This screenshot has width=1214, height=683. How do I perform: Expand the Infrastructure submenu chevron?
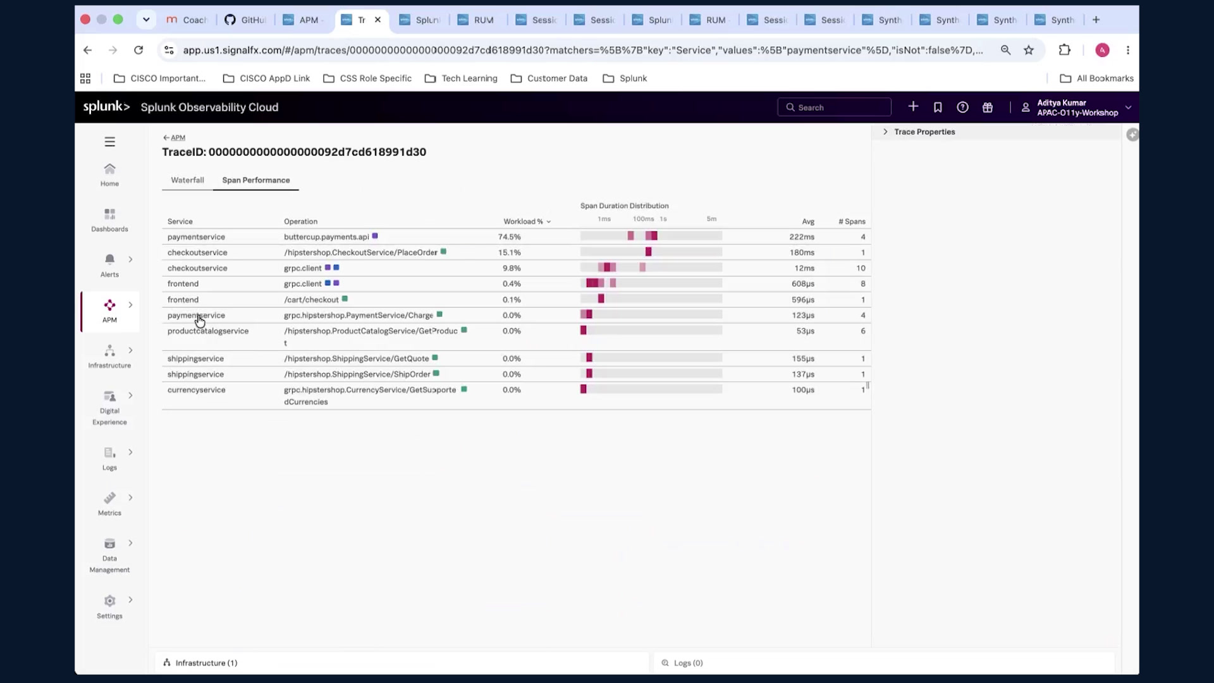coord(130,350)
